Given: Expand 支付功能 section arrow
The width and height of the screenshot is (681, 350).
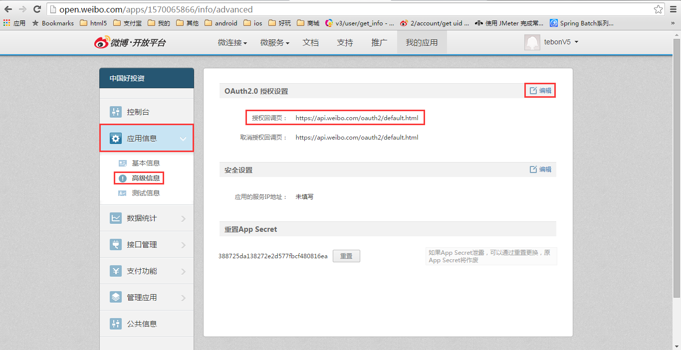Looking at the screenshot, I should point(183,271).
